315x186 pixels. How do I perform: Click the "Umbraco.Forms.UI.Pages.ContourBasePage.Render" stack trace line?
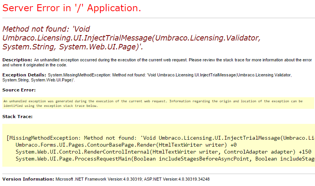(x=126, y=145)
